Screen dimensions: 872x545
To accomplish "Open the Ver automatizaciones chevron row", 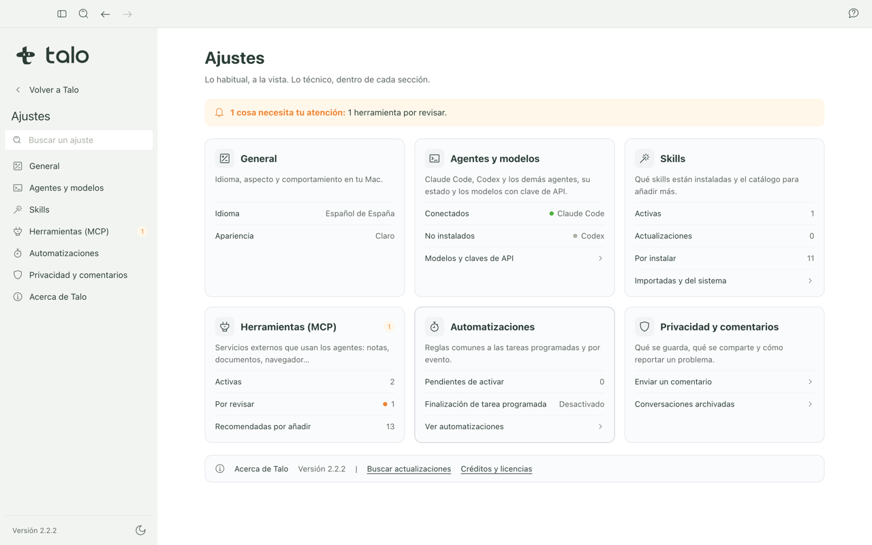I will coord(514,426).
